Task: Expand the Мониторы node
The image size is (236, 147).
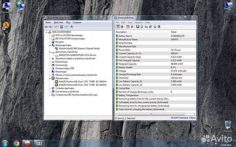Action: pyautogui.click(x=50, y=72)
